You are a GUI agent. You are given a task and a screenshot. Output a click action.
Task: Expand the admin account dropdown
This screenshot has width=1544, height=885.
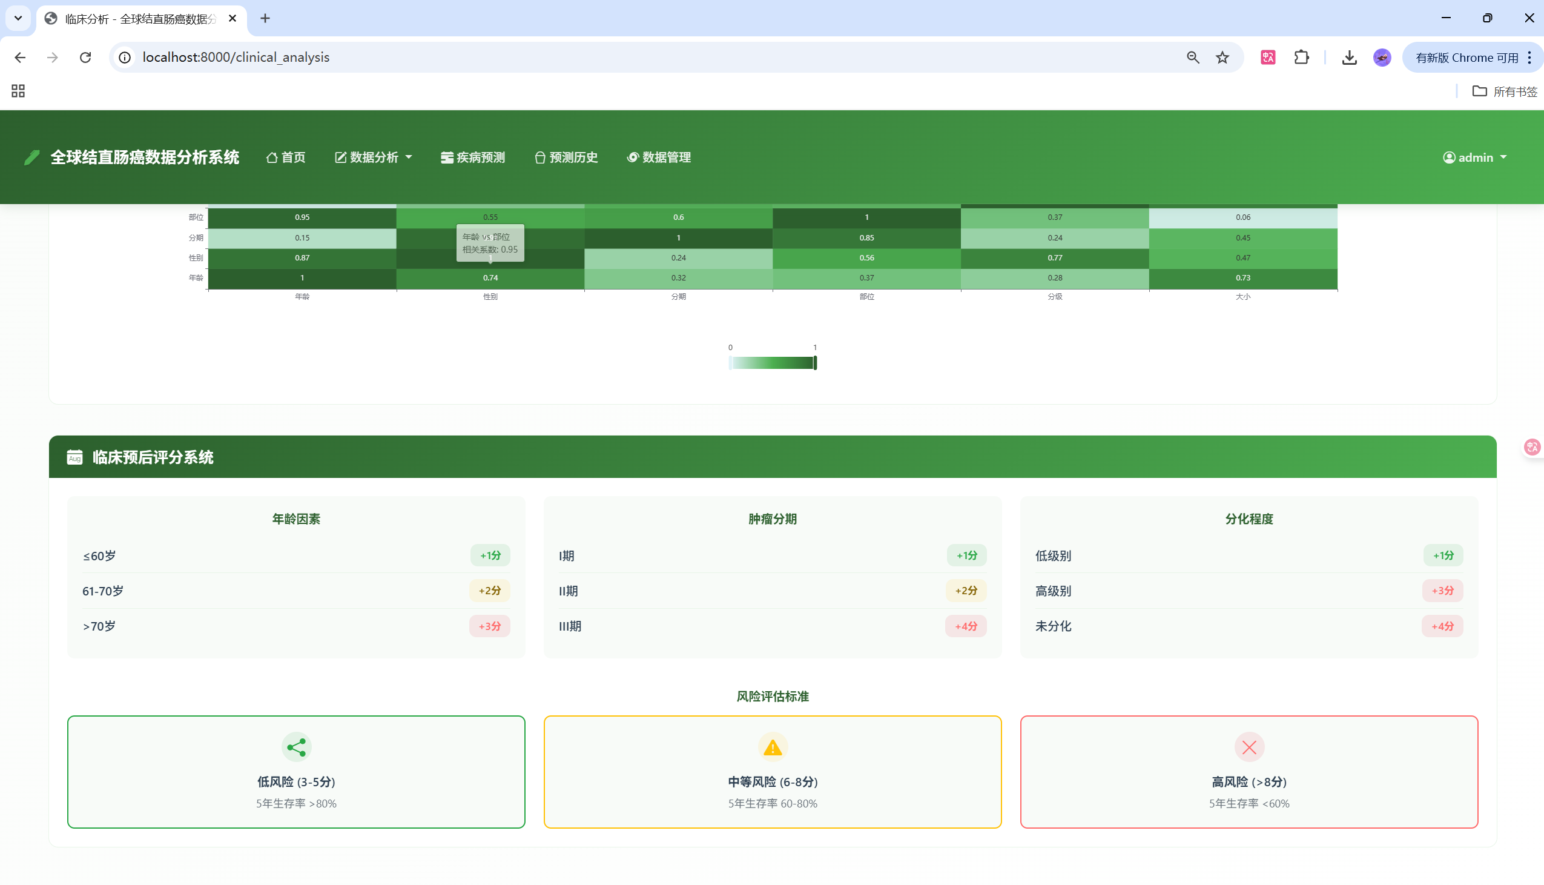tap(1475, 157)
